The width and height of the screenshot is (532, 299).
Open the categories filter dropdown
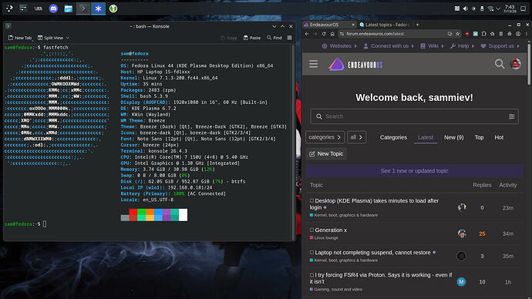tap(325, 137)
